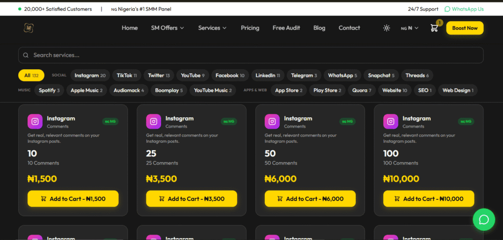Filter by App Store 2
The image size is (503, 240).
[x=289, y=90]
